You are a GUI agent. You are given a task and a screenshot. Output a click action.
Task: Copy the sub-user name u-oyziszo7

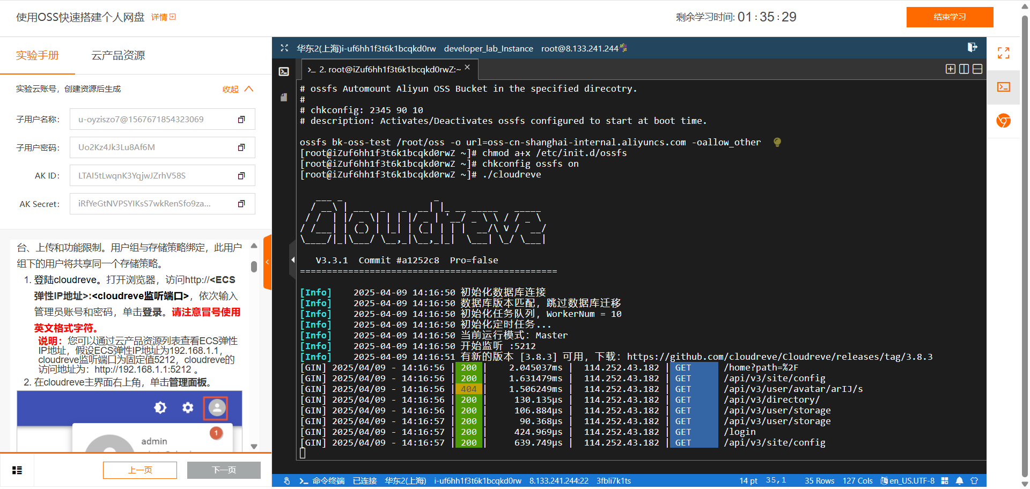coord(241,120)
